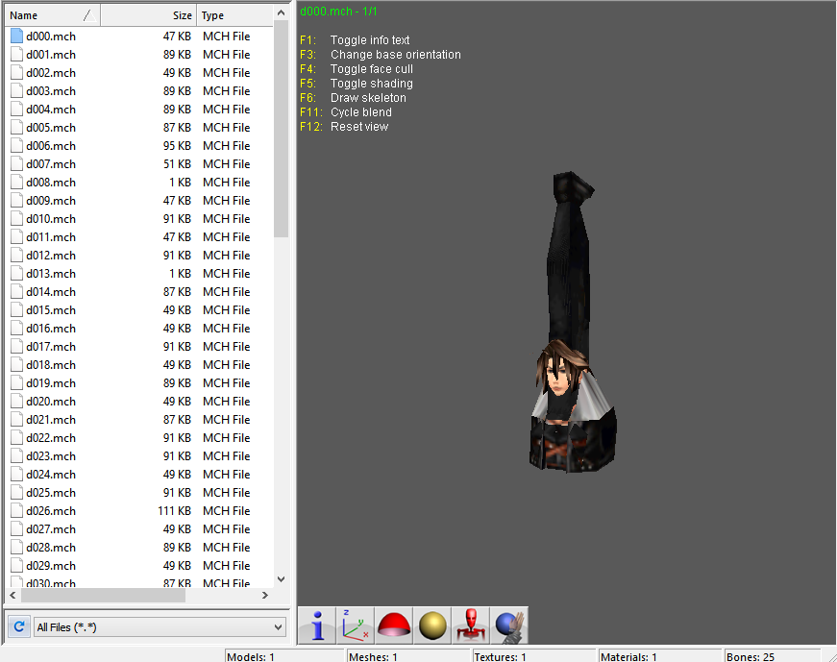
Task: Click the 3D character model in the viewport
Action: pos(572,322)
